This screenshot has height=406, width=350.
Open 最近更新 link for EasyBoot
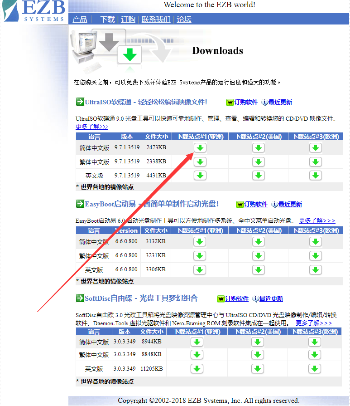point(290,205)
